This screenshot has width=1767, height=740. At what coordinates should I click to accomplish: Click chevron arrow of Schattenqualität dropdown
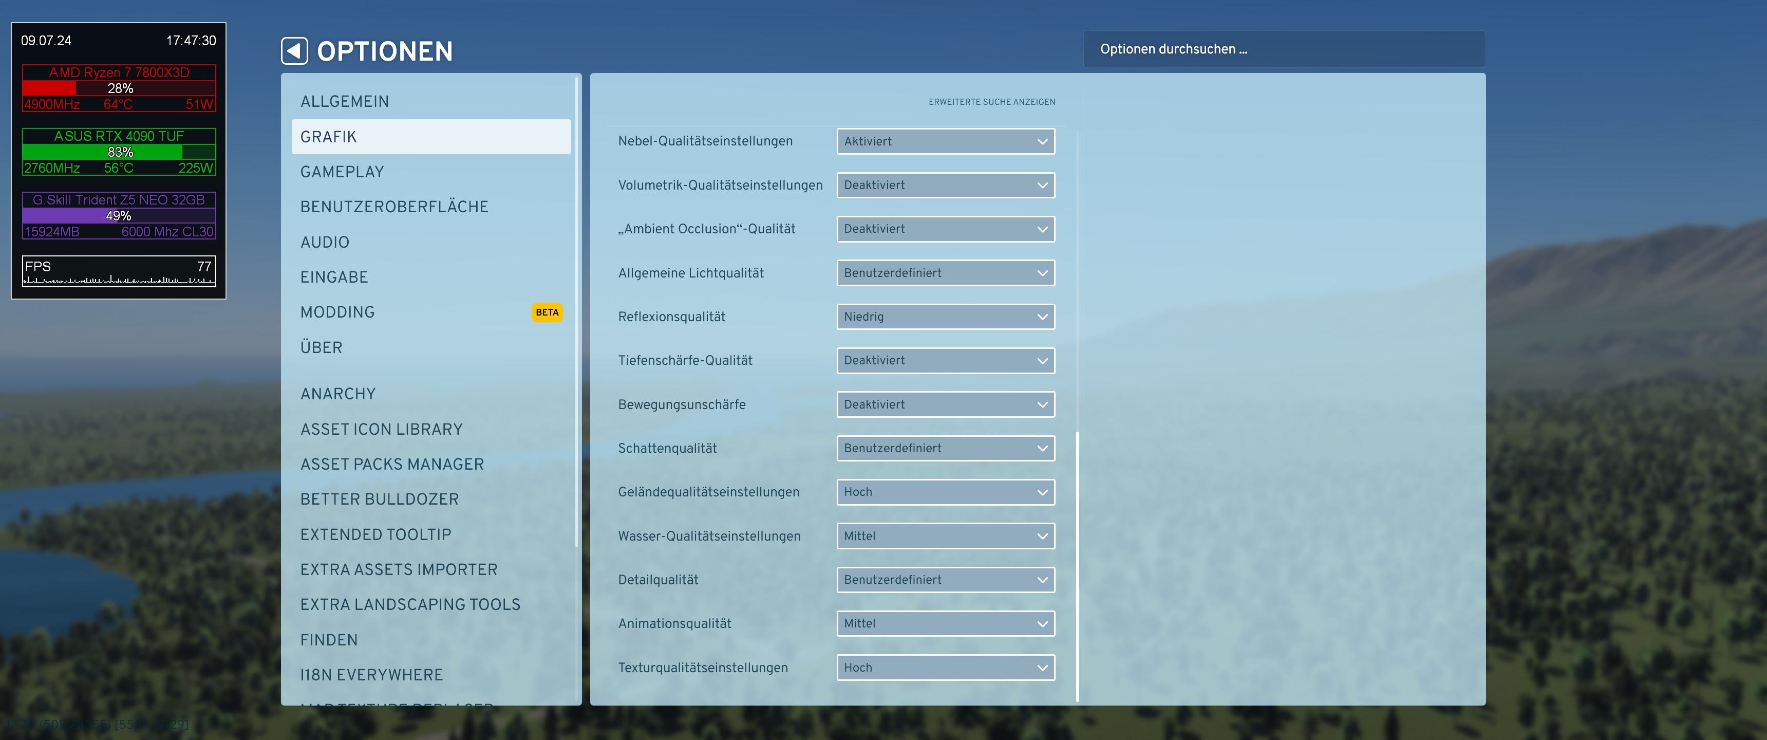tap(1042, 449)
